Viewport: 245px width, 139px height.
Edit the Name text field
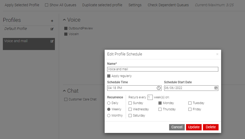coord(163,69)
